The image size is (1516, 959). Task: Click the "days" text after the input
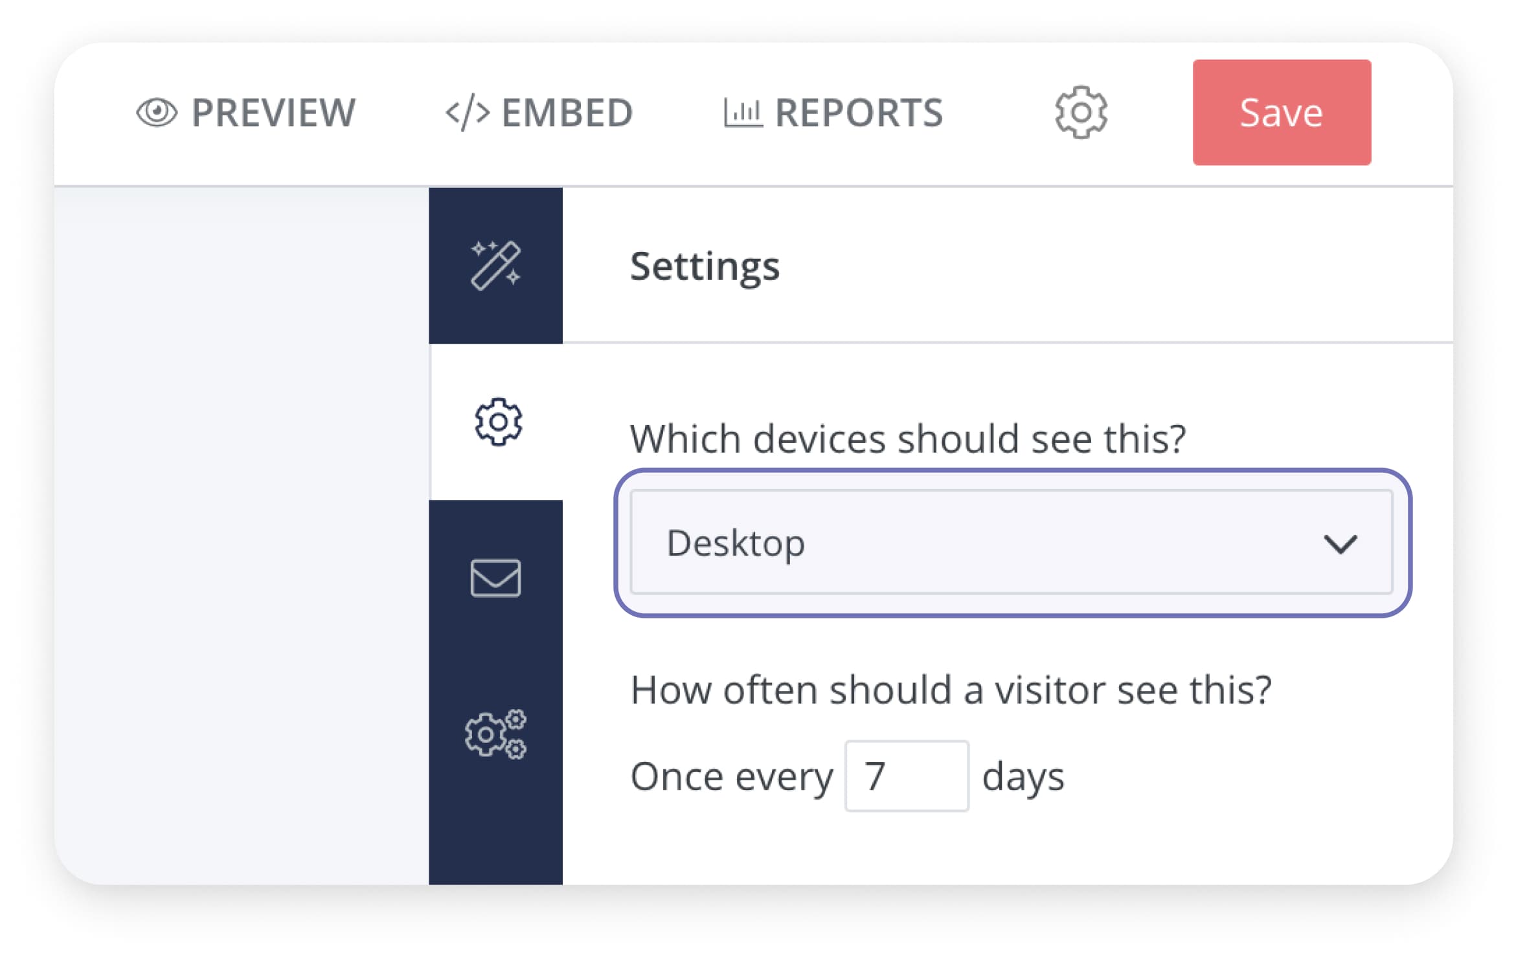click(1023, 777)
